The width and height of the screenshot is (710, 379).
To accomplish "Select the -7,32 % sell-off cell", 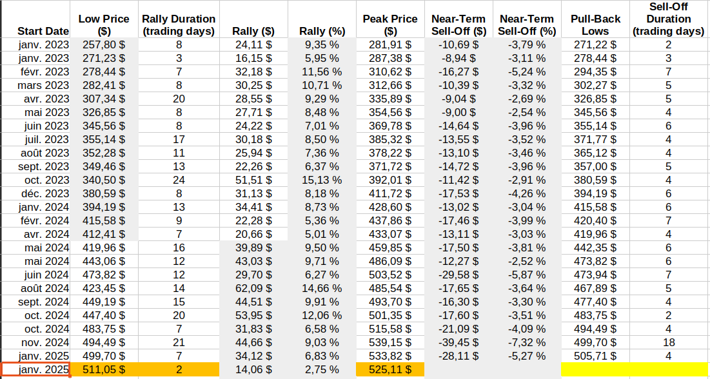I will tap(527, 342).
